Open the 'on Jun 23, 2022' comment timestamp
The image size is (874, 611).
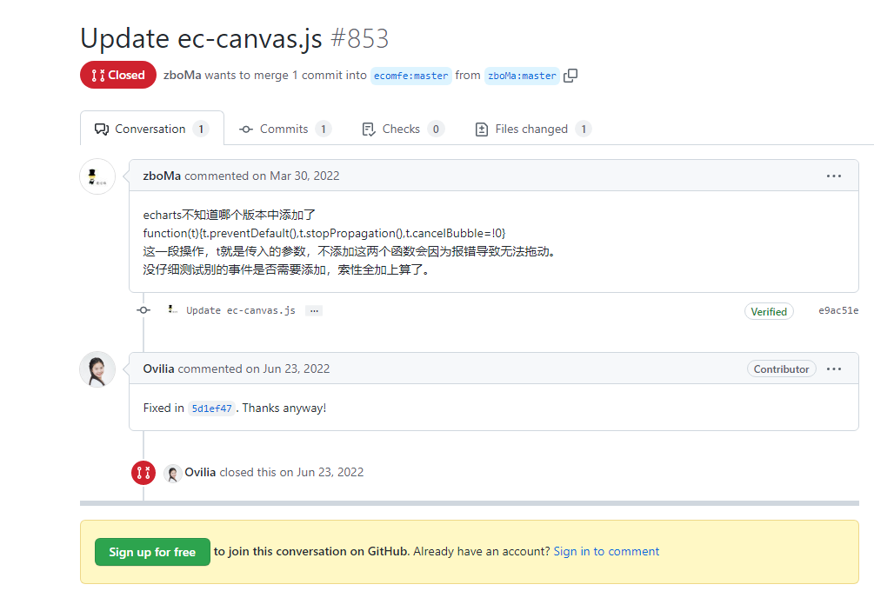288,369
